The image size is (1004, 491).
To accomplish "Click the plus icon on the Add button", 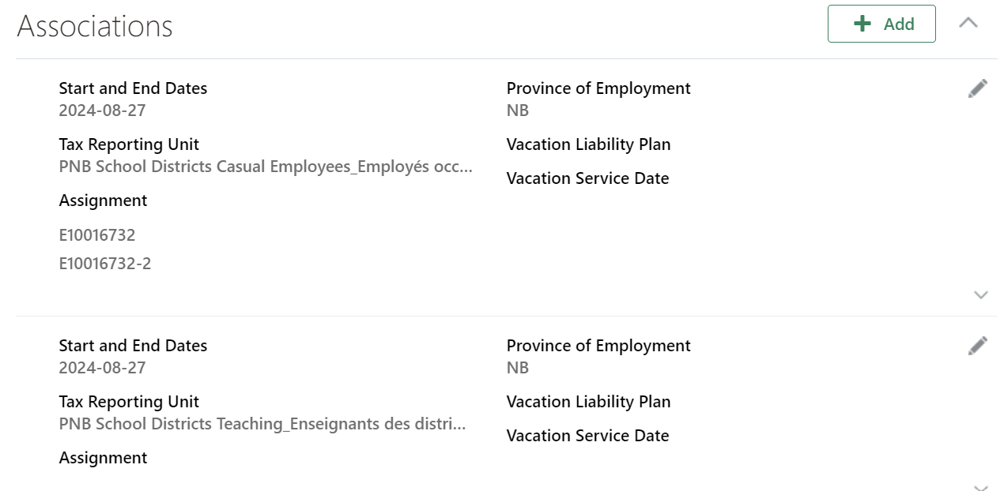I will coord(861,24).
